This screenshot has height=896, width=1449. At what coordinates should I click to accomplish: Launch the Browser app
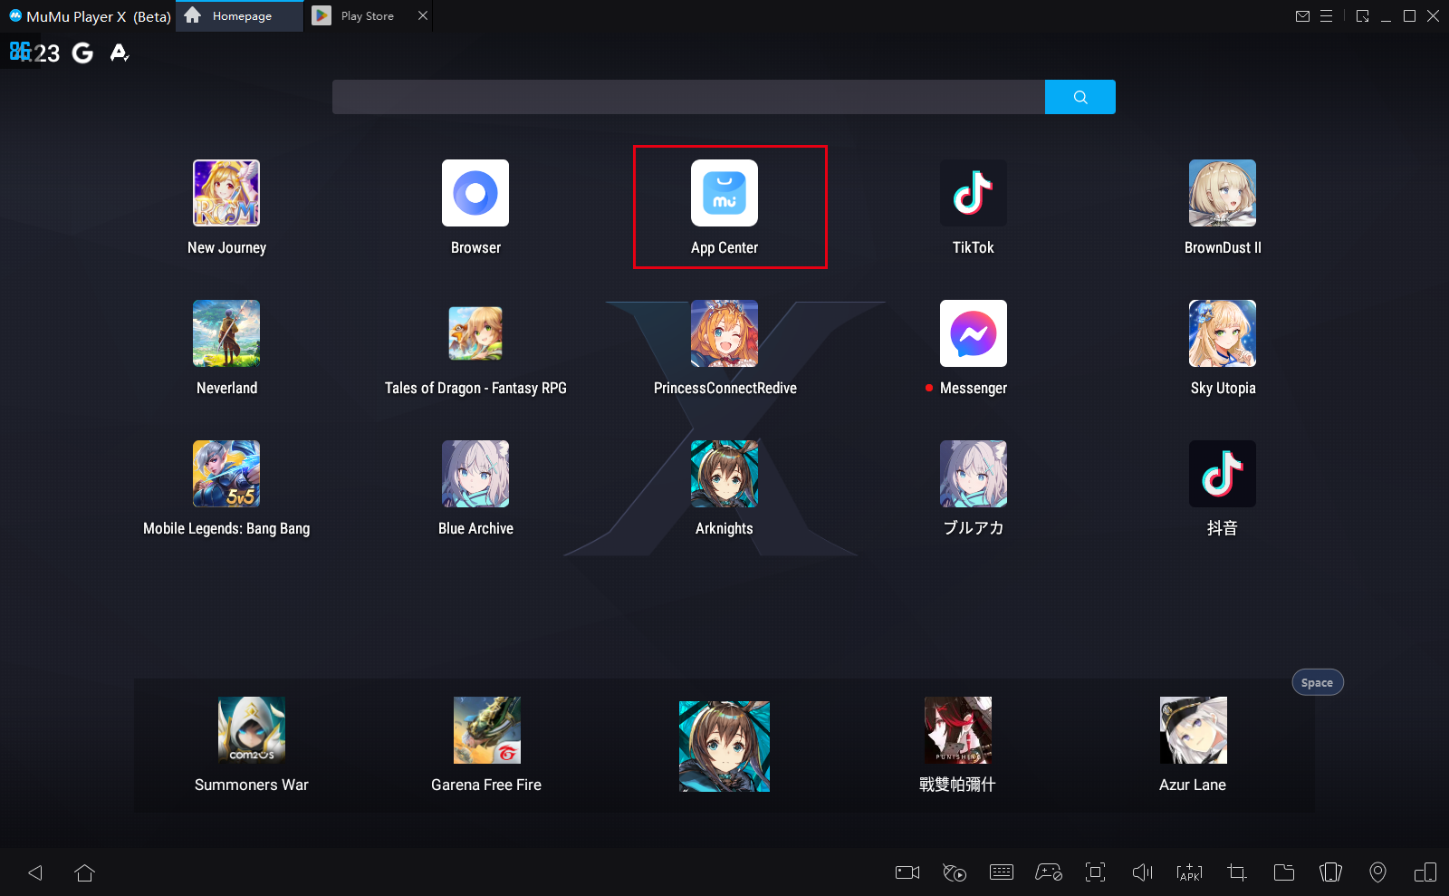pyautogui.click(x=475, y=193)
